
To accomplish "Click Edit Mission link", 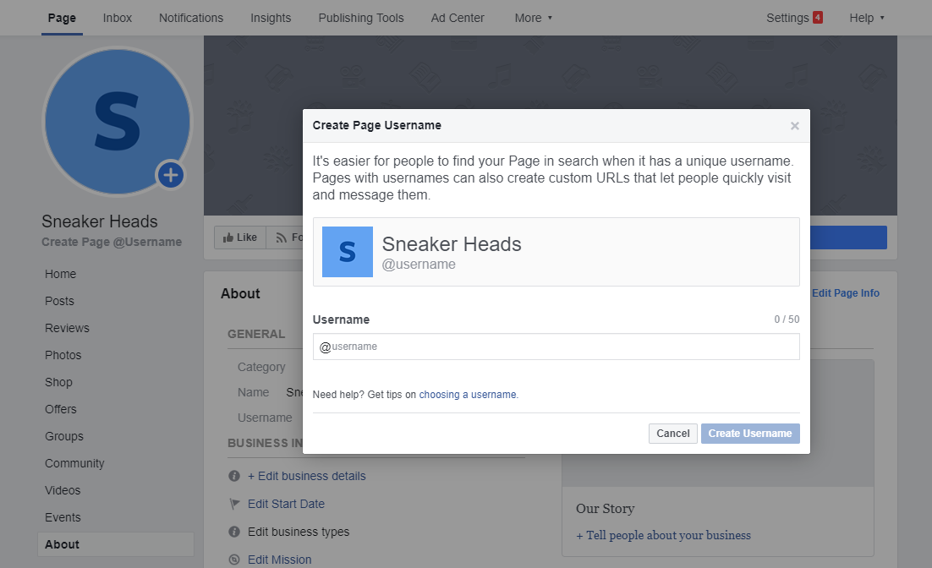I will (x=279, y=560).
